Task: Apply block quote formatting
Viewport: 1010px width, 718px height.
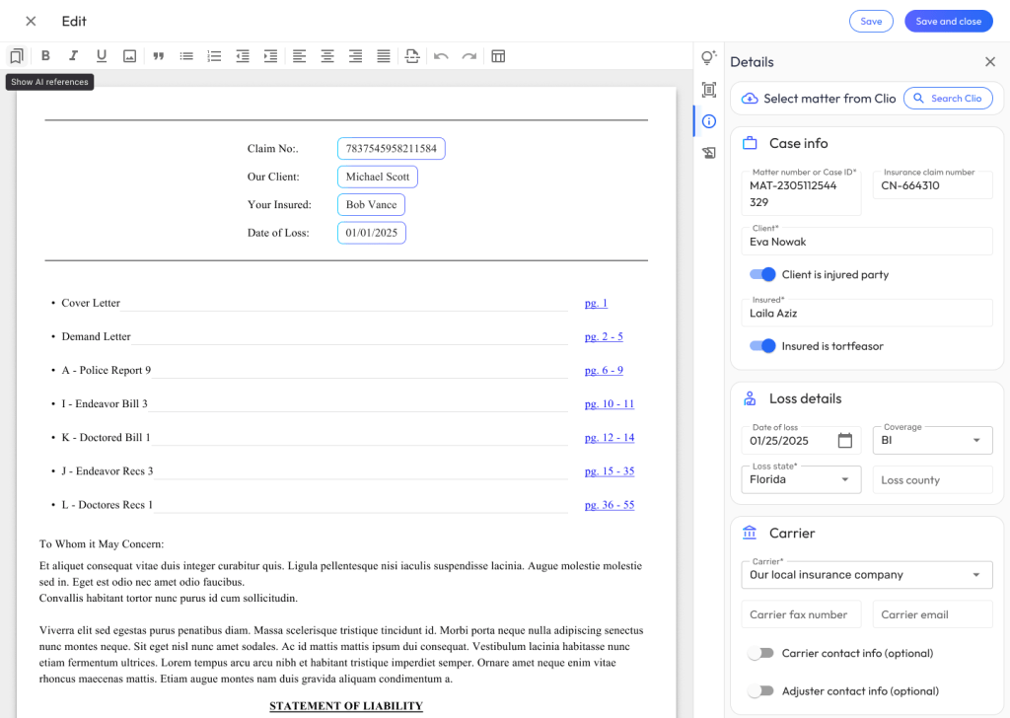Action: tap(158, 56)
